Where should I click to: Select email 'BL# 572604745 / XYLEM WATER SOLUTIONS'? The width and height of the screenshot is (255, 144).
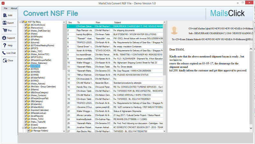pos(115,35)
